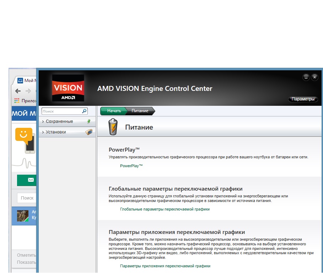323x273 pixels.
Task: Click the Глобальные параметры переключаемой графики heading
Action: [176, 189]
